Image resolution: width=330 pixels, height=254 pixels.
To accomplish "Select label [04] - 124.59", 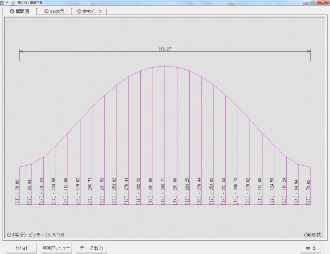I will [54, 191].
